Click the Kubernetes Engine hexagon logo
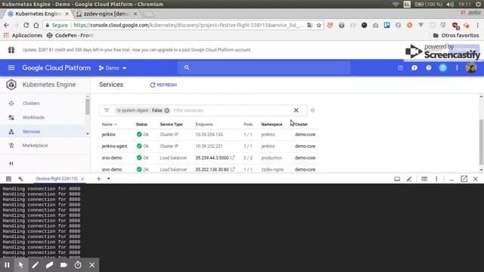484x272 pixels. [x=11, y=85]
